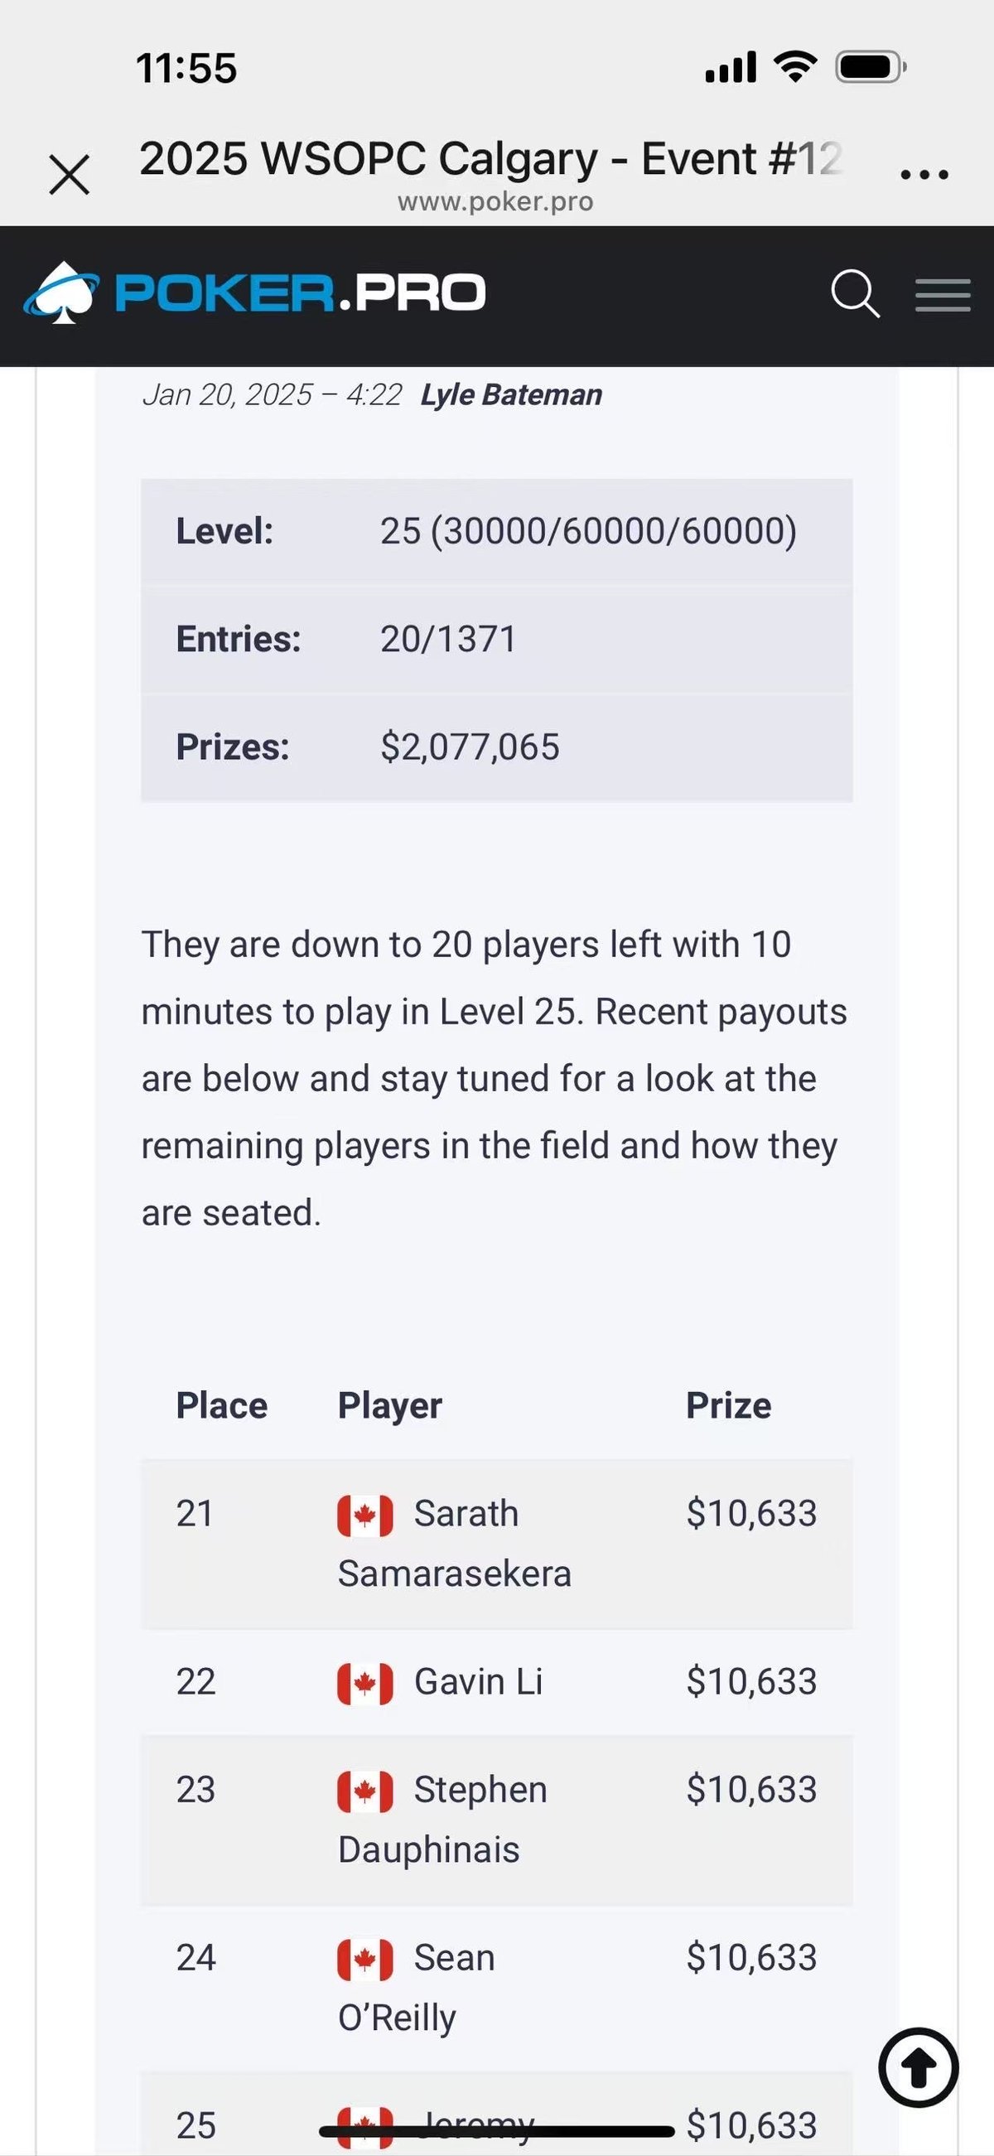Tap Canada flag beside Gavin Li
Image resolution: width=994 pixels, height=2156 pixels.
point(364,1683)
